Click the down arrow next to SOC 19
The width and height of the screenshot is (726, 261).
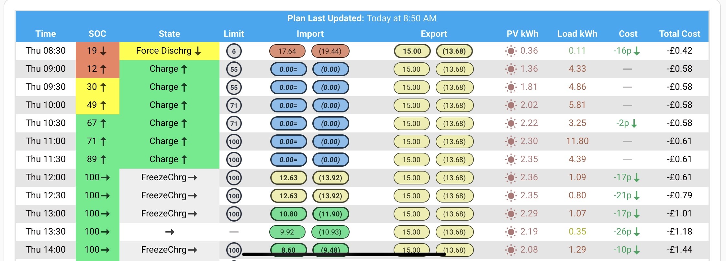[103, 51]
